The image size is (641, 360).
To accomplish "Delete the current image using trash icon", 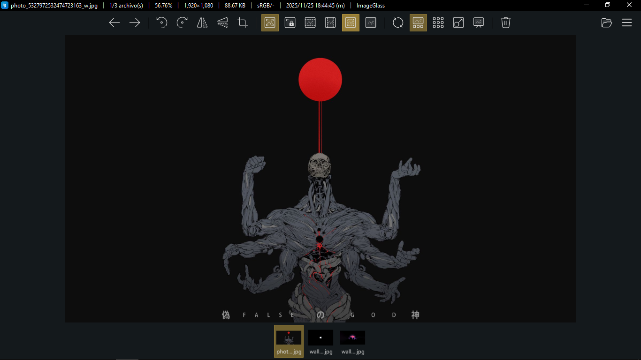I will click(505, 22).
